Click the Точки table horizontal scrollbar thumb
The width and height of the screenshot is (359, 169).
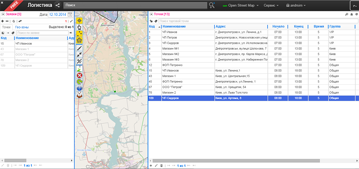point(236,161)
